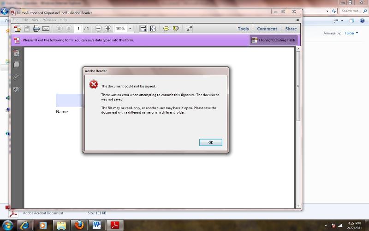Click OK in the Adobe Reader error dialog
This screenshot has height=231, width=369.
pyautogui.click(x=210, y=142)
